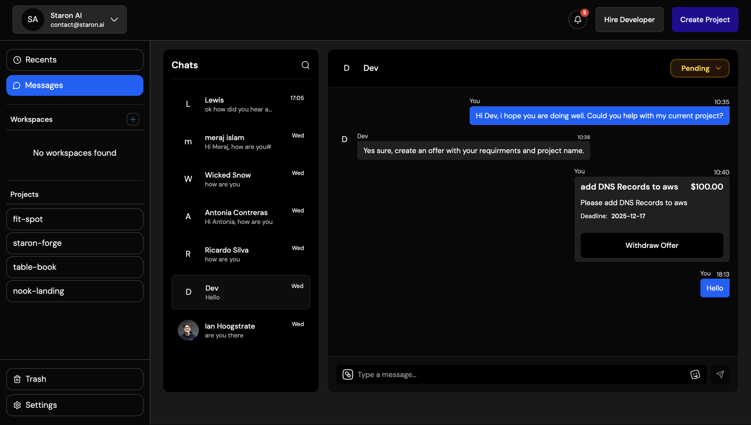
Task: Open the emoji picker icon
Action: coord(695,374)
